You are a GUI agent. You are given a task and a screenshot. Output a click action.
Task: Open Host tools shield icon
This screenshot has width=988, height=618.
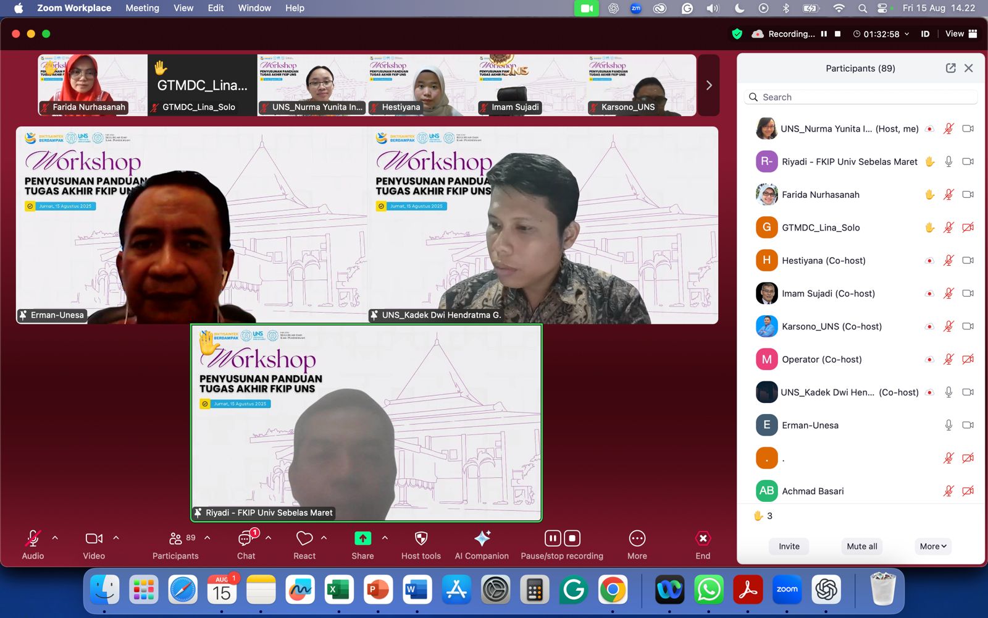(x=421, y=539)
